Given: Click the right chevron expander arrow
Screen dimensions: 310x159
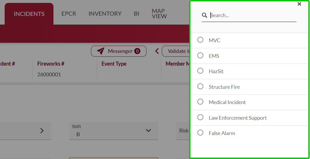Looking at the screenshot, I should coord(42,131).
